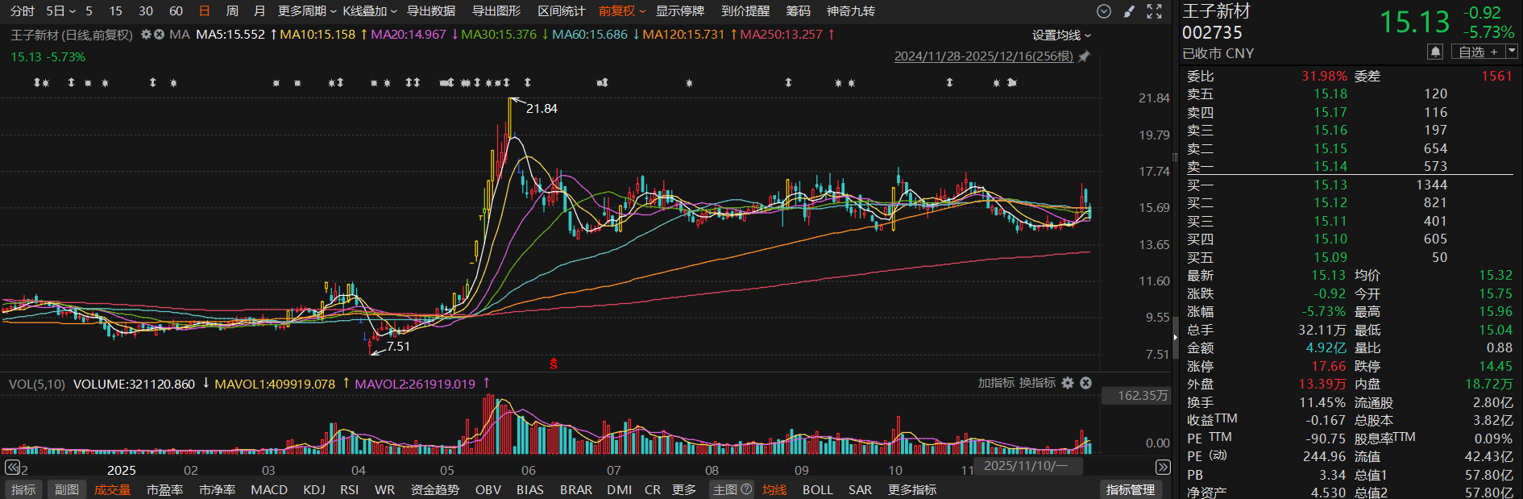
Task: Select the MACD sub-chart indicator tab
Action: click(x=269, y=489)
